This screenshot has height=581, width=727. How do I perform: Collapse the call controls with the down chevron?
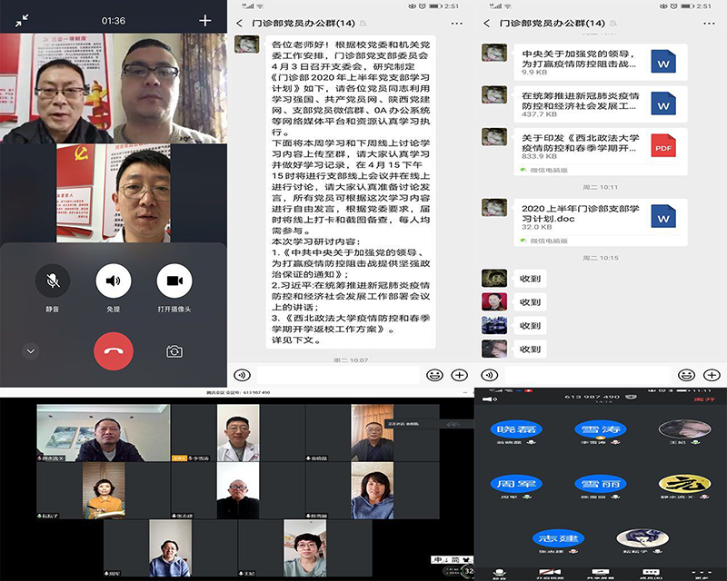31,351
